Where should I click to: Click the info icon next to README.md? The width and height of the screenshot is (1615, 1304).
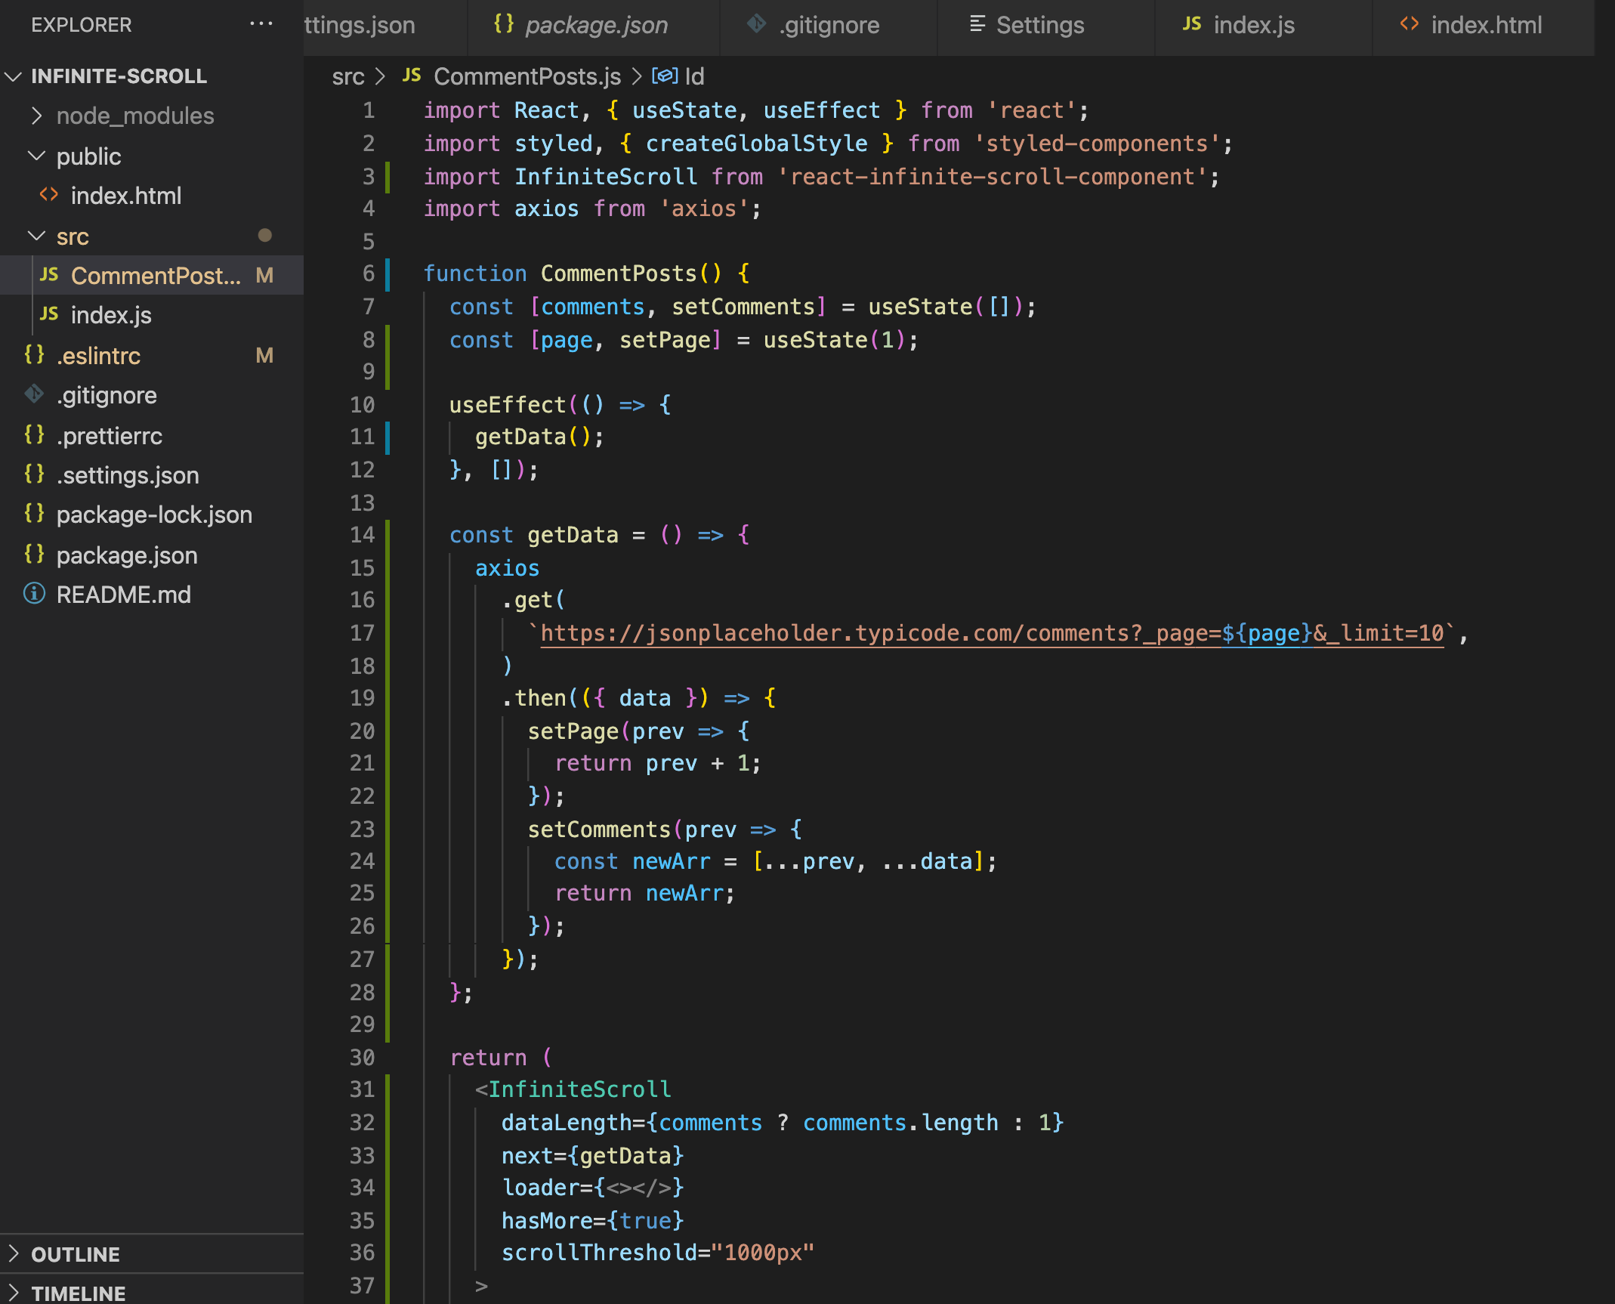point(34,595)
